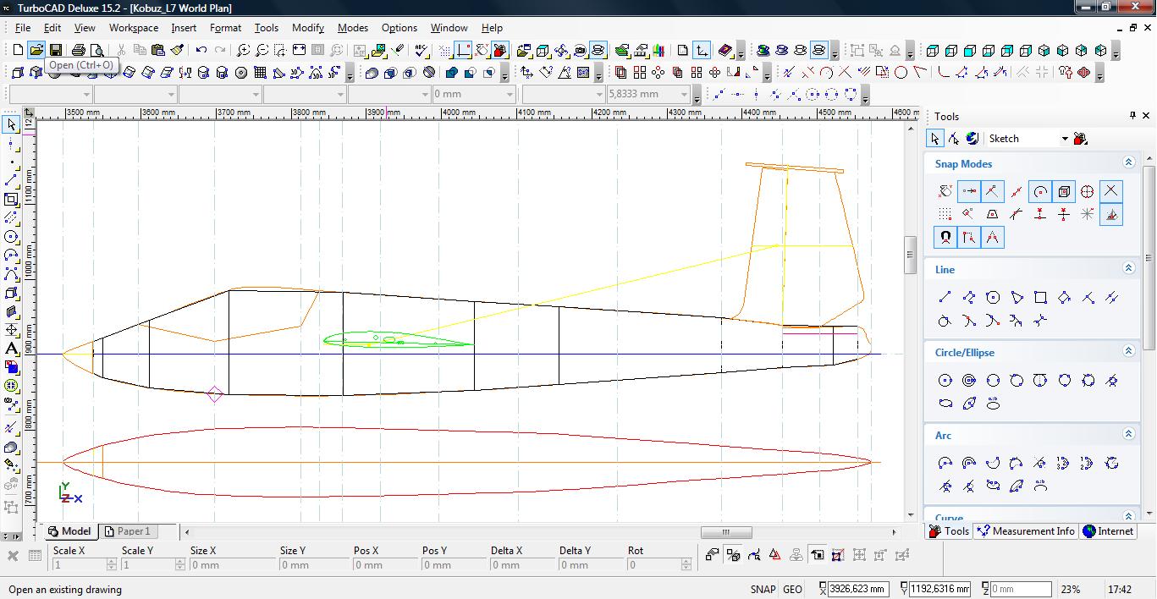
Task: Switch to the Internet tab
Action: 1108,531
